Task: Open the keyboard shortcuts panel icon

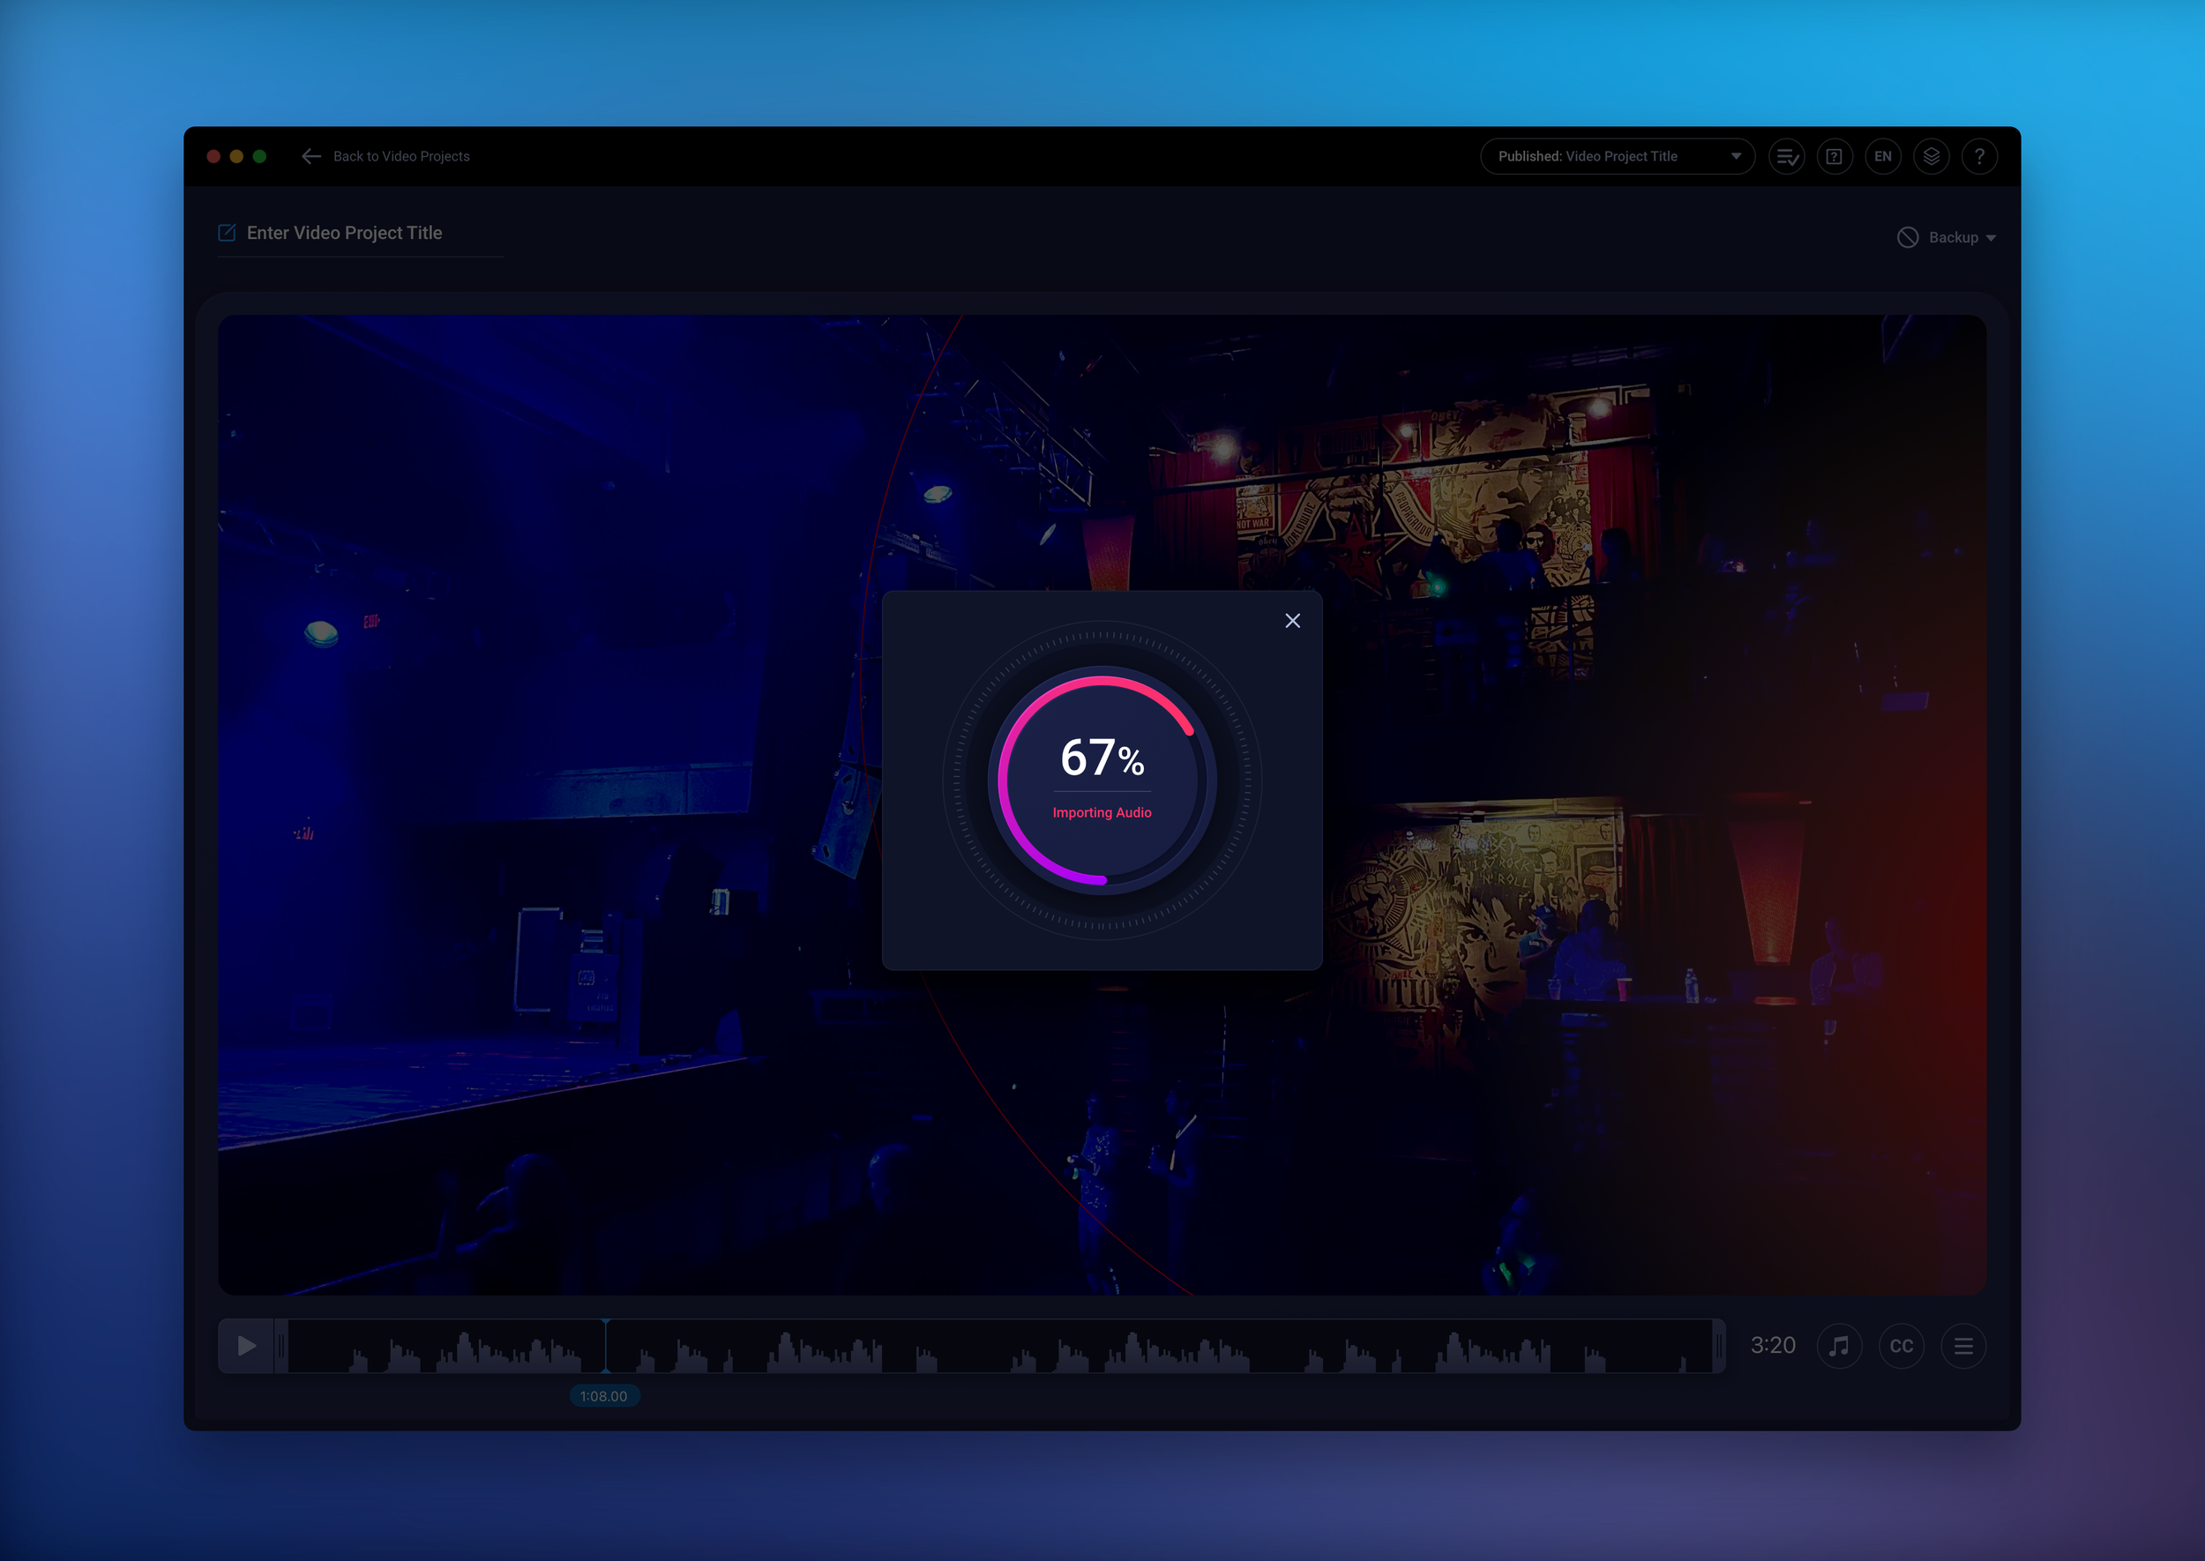Action: [1835, 156]
